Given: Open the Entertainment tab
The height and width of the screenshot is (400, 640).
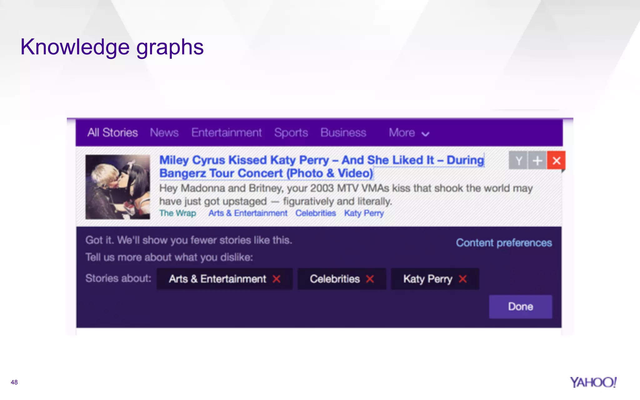Looking at the screenshot, I should [227, 132].
